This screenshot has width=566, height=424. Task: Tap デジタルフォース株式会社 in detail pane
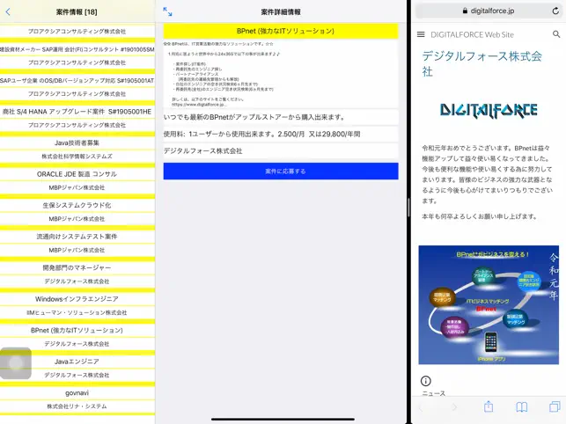coord(281,150)
